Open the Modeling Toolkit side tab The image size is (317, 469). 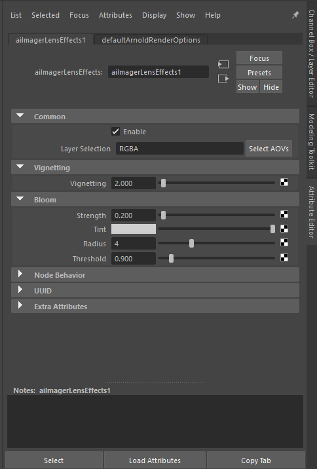coord(312,141)
